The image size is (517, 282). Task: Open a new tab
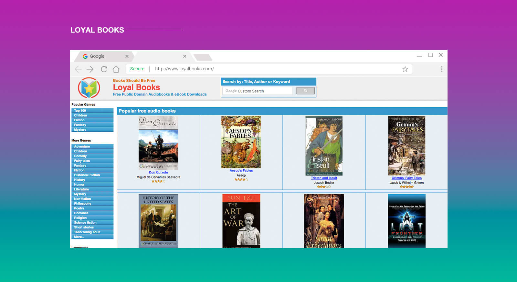point(203,57)
